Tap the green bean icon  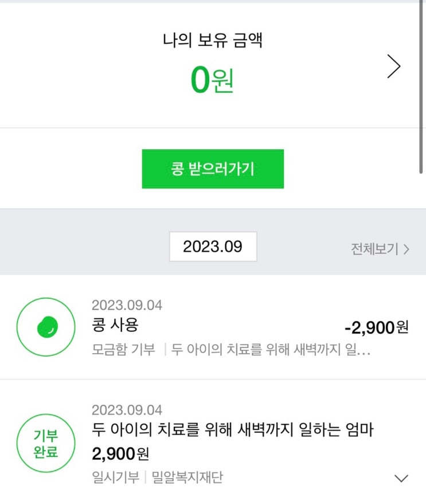tap(46, 327)
